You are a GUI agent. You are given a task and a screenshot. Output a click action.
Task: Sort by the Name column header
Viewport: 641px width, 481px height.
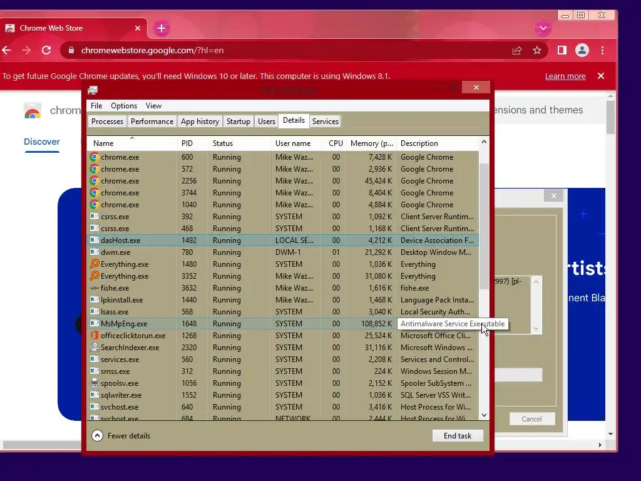[132, 143]
